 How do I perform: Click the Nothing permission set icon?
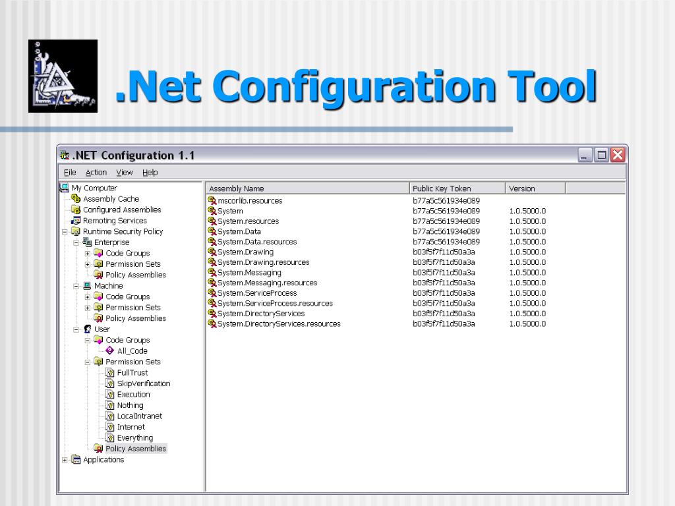click(110, 405)
